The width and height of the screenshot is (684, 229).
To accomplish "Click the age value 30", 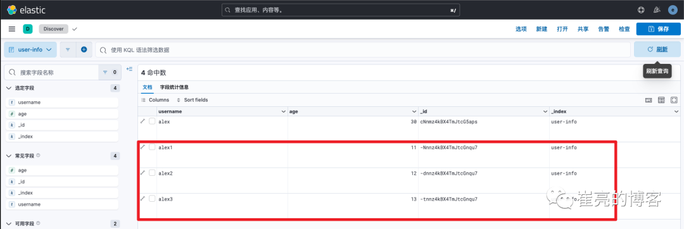I will pyautogui.click(x=414, y=121).
